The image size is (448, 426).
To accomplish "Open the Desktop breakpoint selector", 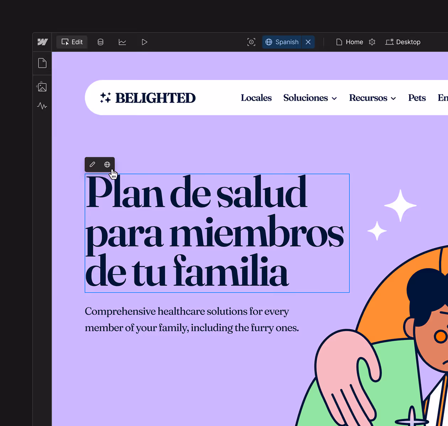I will tap(403, 42).
